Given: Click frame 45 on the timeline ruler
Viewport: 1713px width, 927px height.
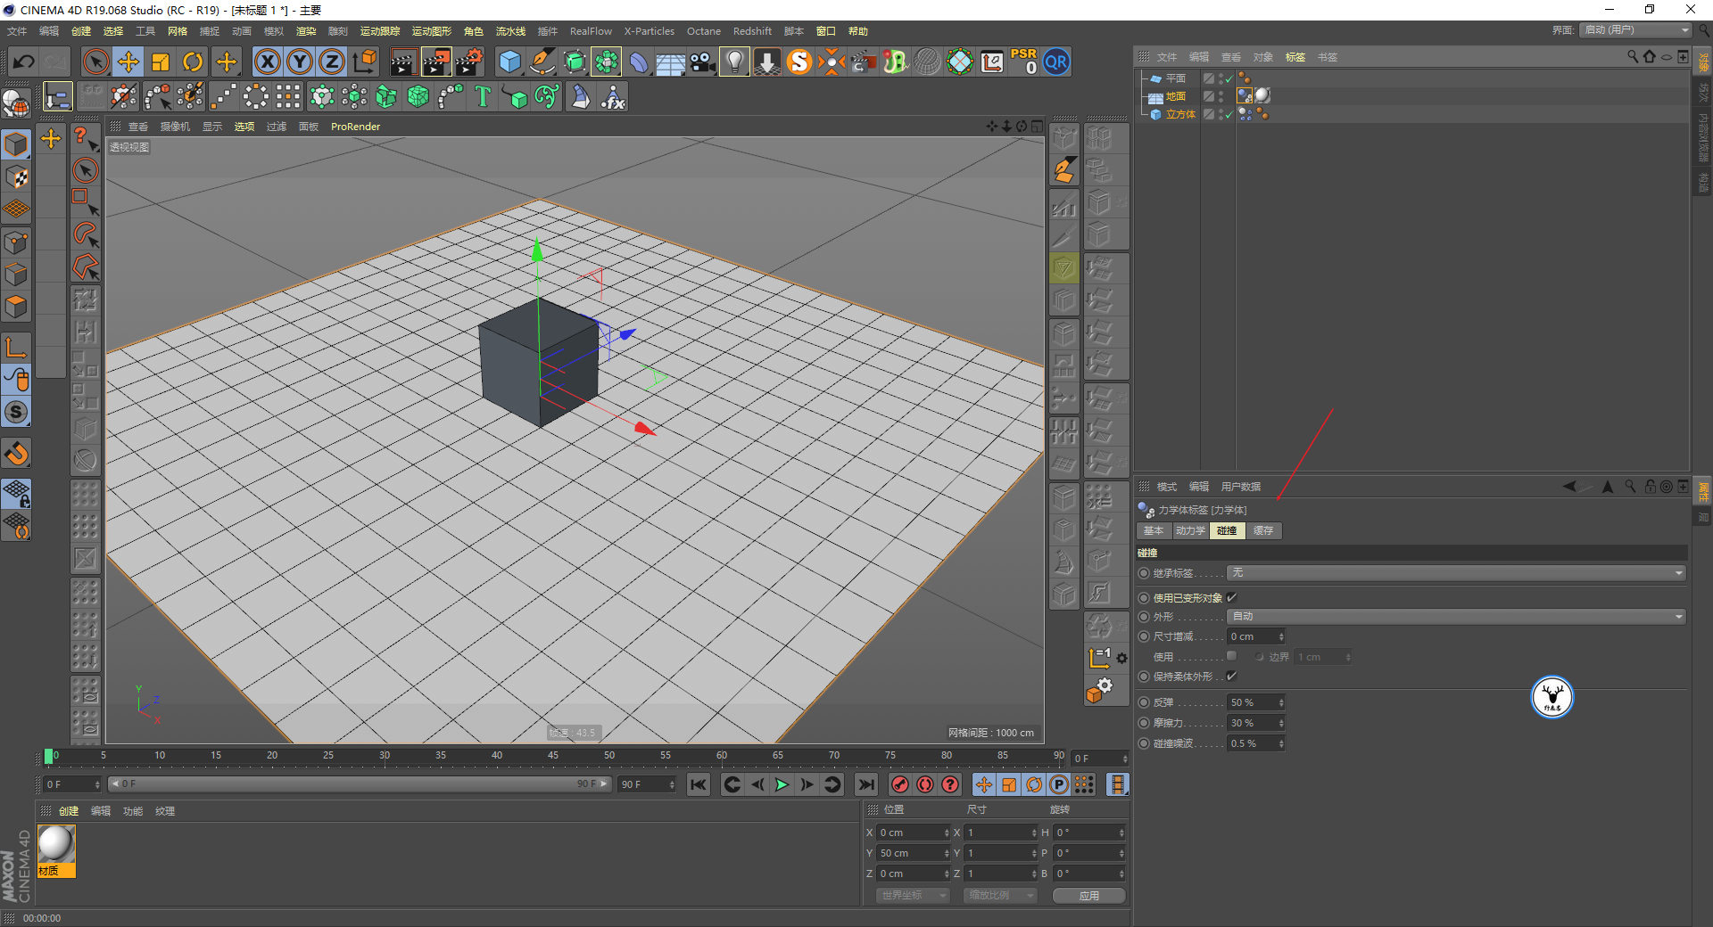Looking at the screenshot, I should 553,757.
